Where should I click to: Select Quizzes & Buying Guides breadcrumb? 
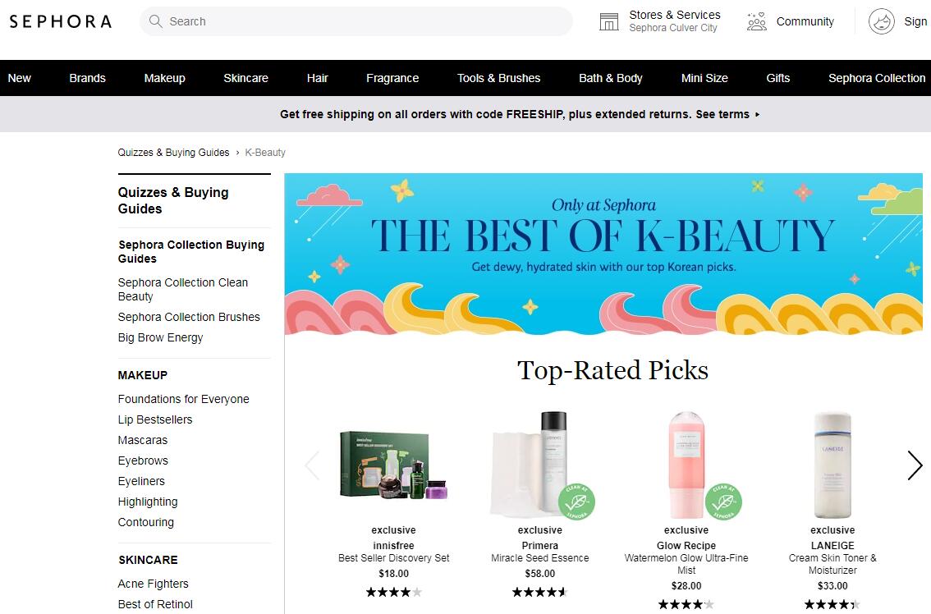[173, 153]
